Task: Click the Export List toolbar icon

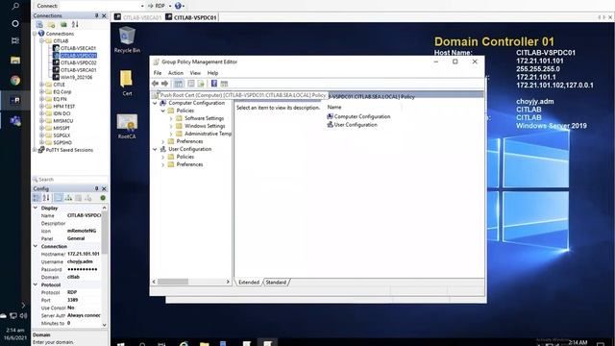Action: [201, 84]
